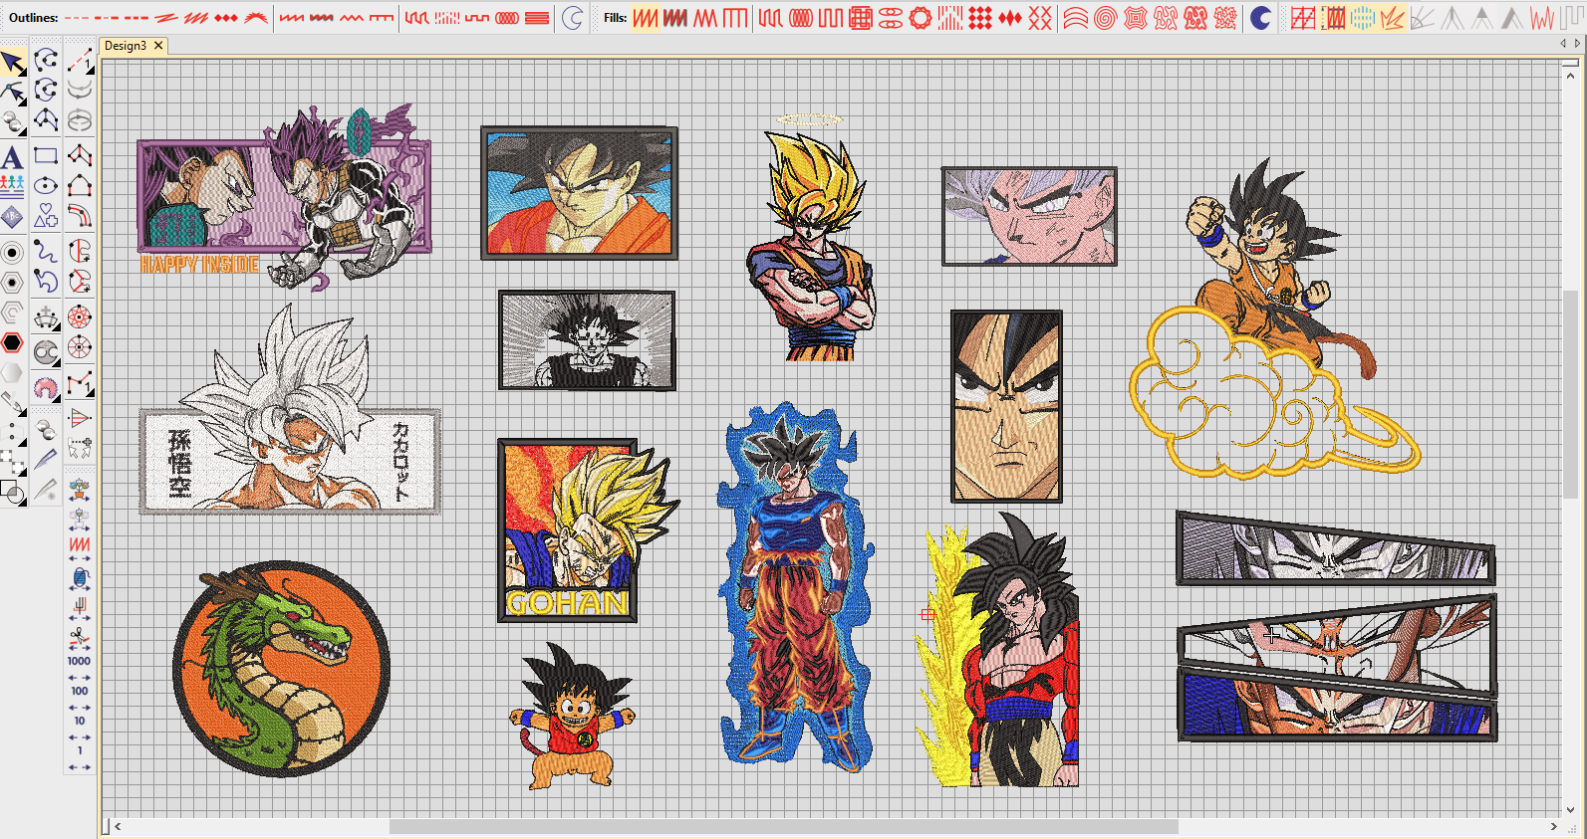Select the Select Object arrow tool
1587x839 pixels.
point(13,64)
